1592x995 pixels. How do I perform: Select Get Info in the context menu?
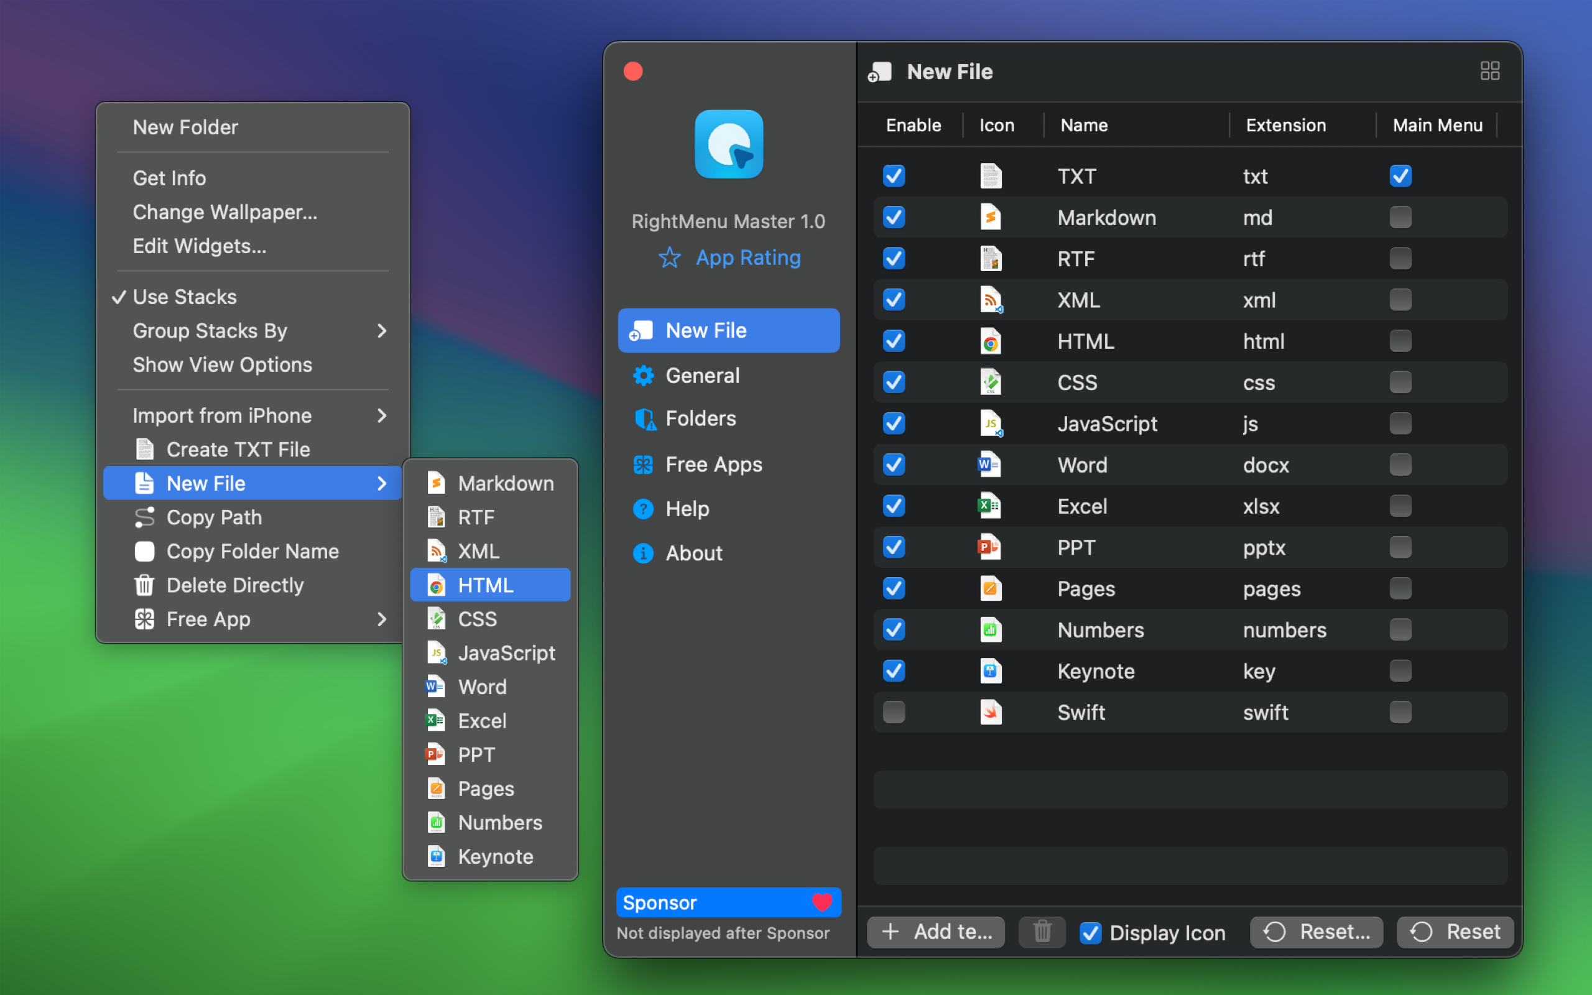252,178
